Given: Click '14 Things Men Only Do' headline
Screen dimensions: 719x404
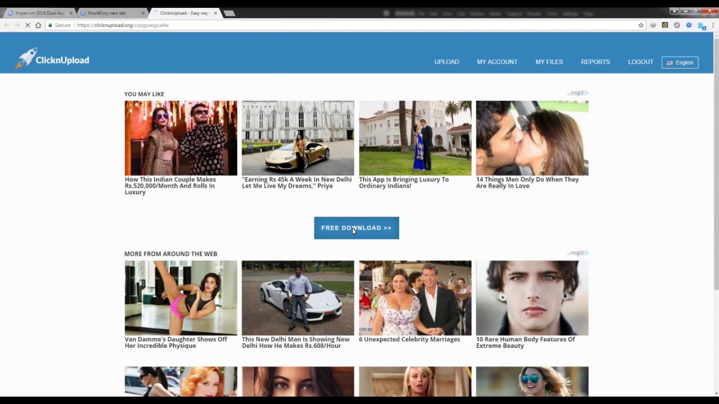Looking at the screenshot, I should (x=527, y=182).
